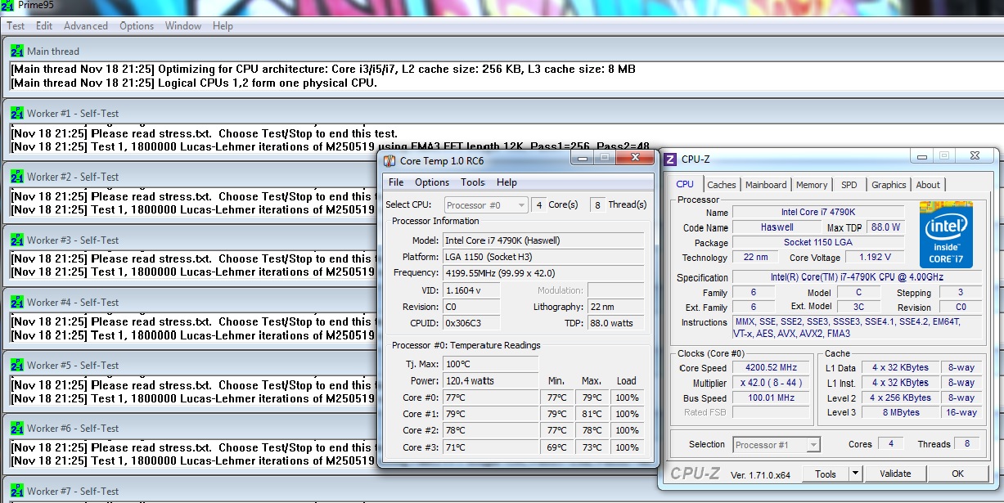This screenshot has width=1004, height=503.
Task: Open the Test menu in Prime95
Action: click(x=16, y=25)
